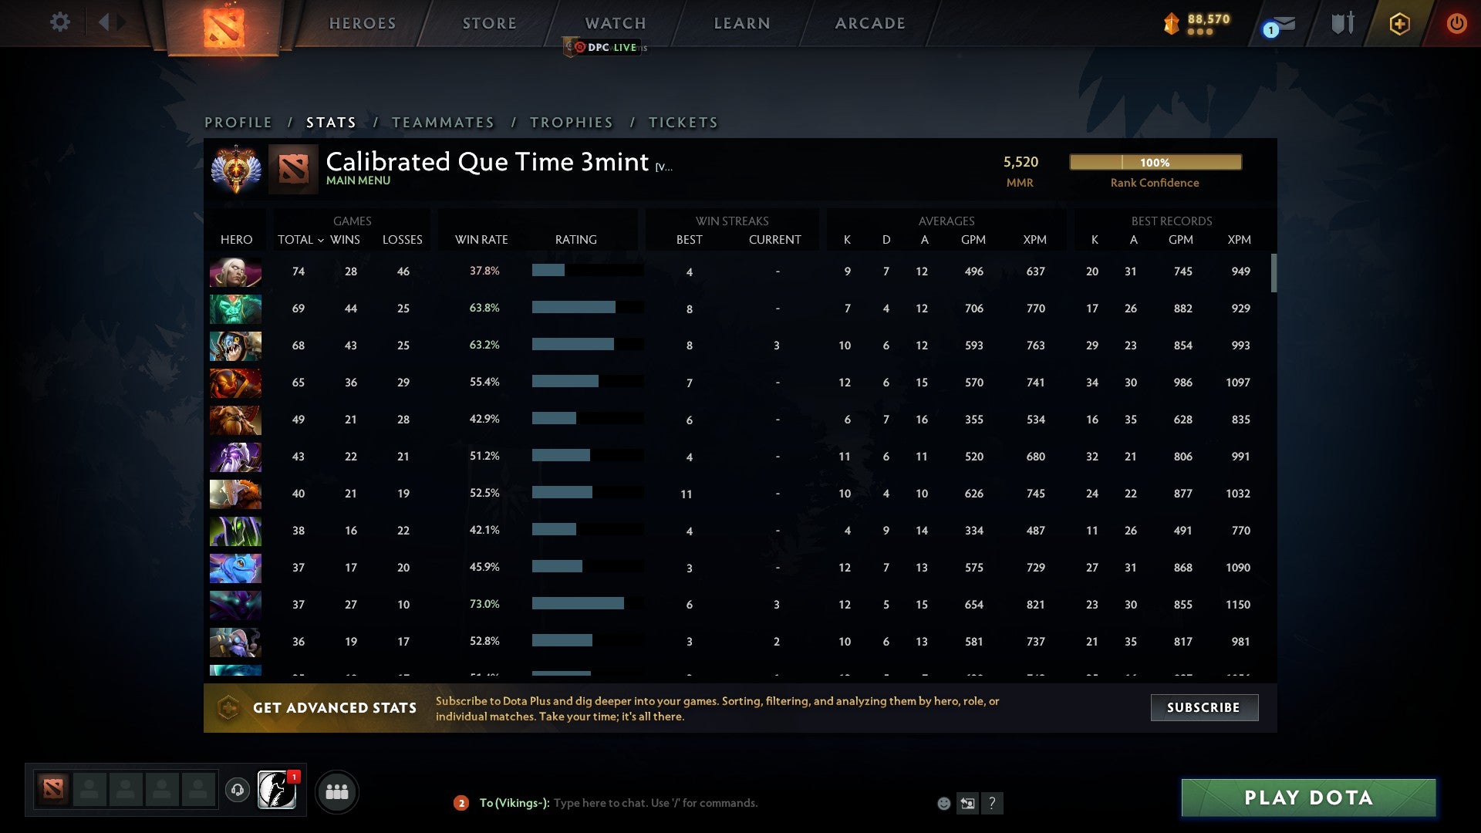Switch to the TEAMMATES tab
The height and width of the screenshot is (833, 1481).
coord(444,122)
